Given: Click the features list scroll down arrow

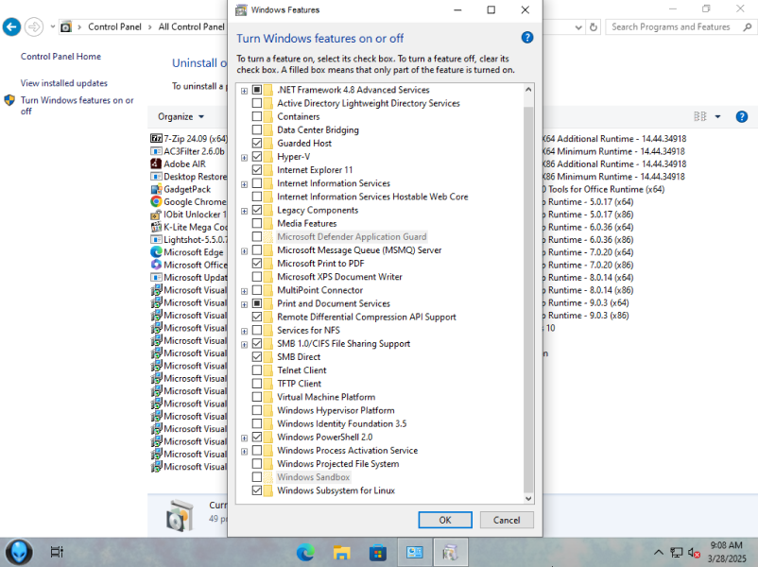Looking at the screenshot, I should (528, 498).
